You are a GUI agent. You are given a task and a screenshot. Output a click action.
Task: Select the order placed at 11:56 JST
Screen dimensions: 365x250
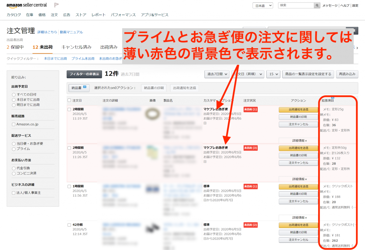69,186
